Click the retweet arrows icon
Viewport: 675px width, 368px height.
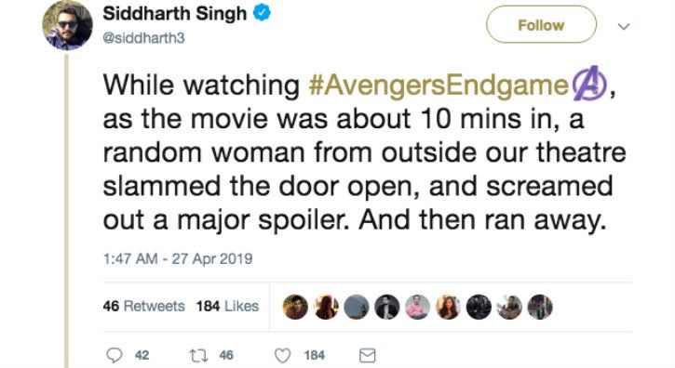pos(199,355)
